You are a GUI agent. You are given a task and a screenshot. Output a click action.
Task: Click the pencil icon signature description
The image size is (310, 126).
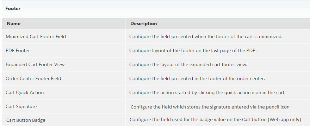pyautogui.click(x=210, y=107)
